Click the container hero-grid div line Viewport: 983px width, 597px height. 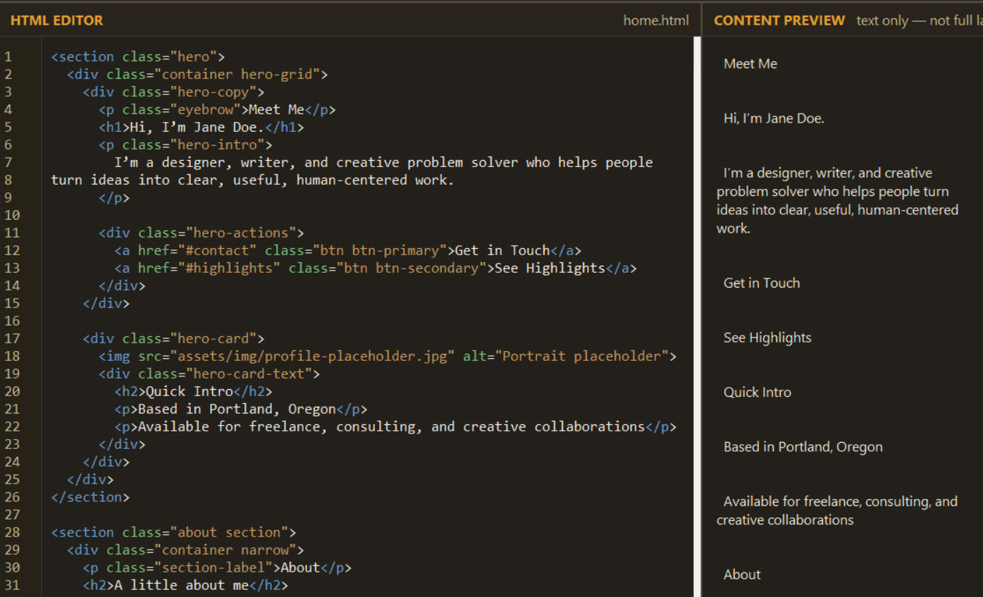[x=197, y=74]
